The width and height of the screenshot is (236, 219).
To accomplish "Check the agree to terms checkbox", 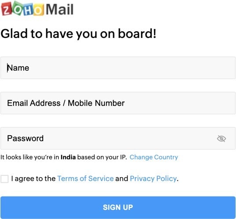I will click(4, 179).
